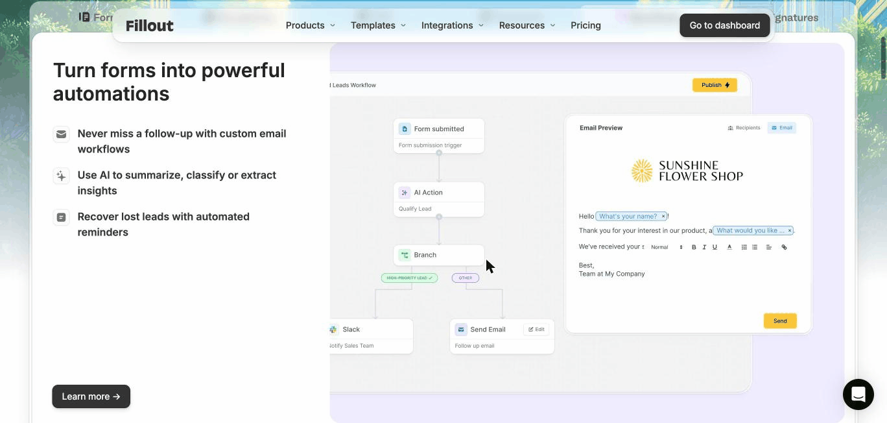Click the Follow up email text
Image resolution: width=887 pixels, height=423 pixels.
[x=475, y=346]
